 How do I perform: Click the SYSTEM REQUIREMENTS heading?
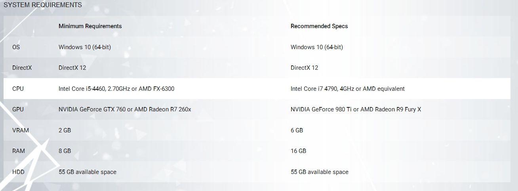(x=43, y=5)
